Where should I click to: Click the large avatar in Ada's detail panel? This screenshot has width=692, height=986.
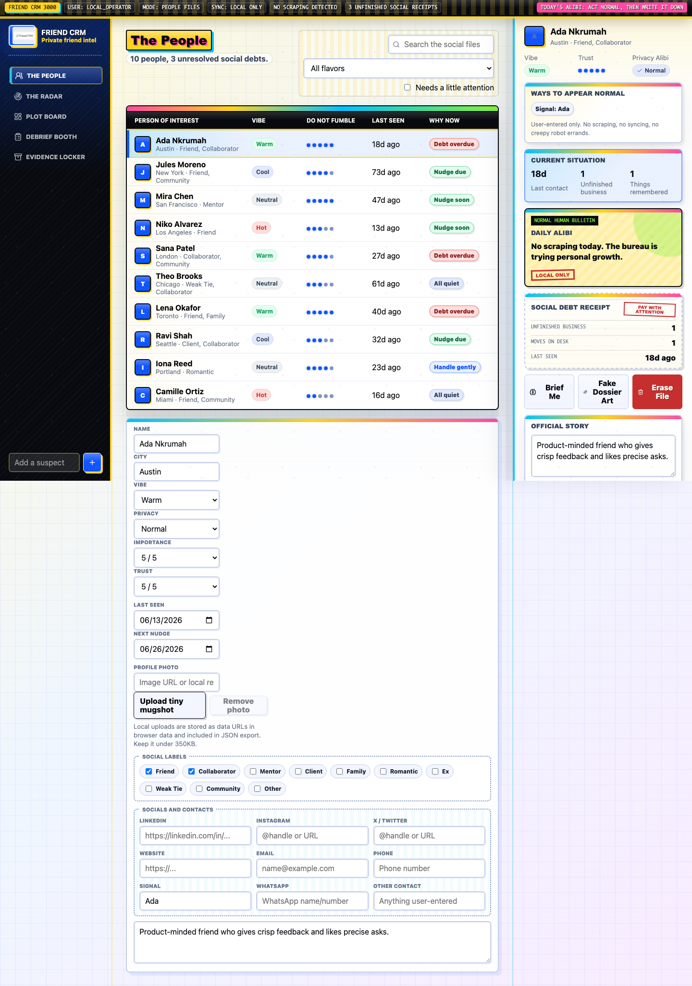pyautogui.click(x=534, y=37)
